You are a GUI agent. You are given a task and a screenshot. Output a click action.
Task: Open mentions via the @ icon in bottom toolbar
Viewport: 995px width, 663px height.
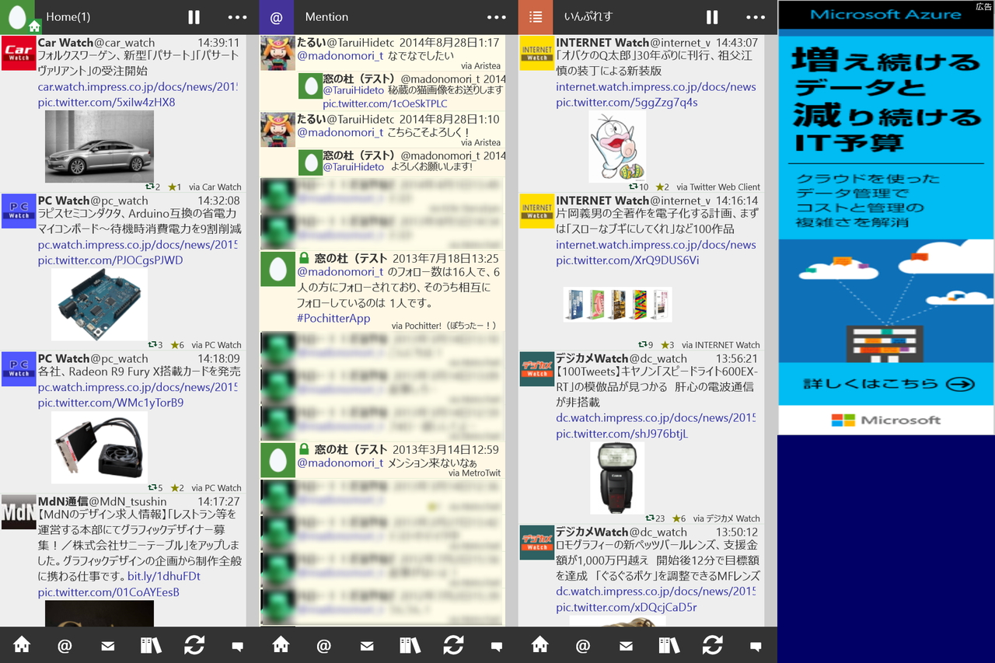point(65,645)
